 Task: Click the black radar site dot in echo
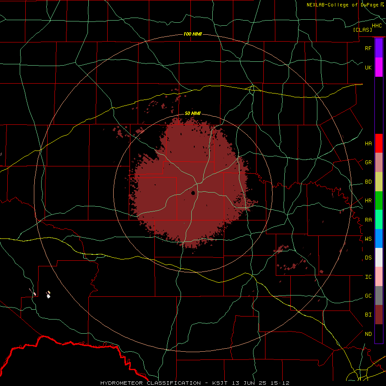pyautogui.click(x=193, y=193)
